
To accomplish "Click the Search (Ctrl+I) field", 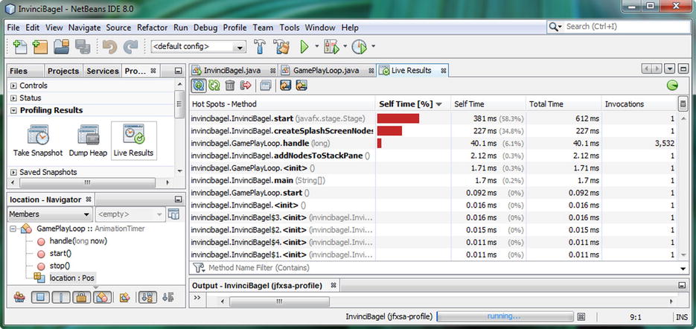I will coord(619,27).
